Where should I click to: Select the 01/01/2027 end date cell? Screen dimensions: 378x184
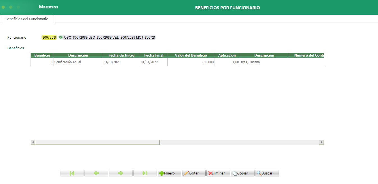click(x=154, y=62)
